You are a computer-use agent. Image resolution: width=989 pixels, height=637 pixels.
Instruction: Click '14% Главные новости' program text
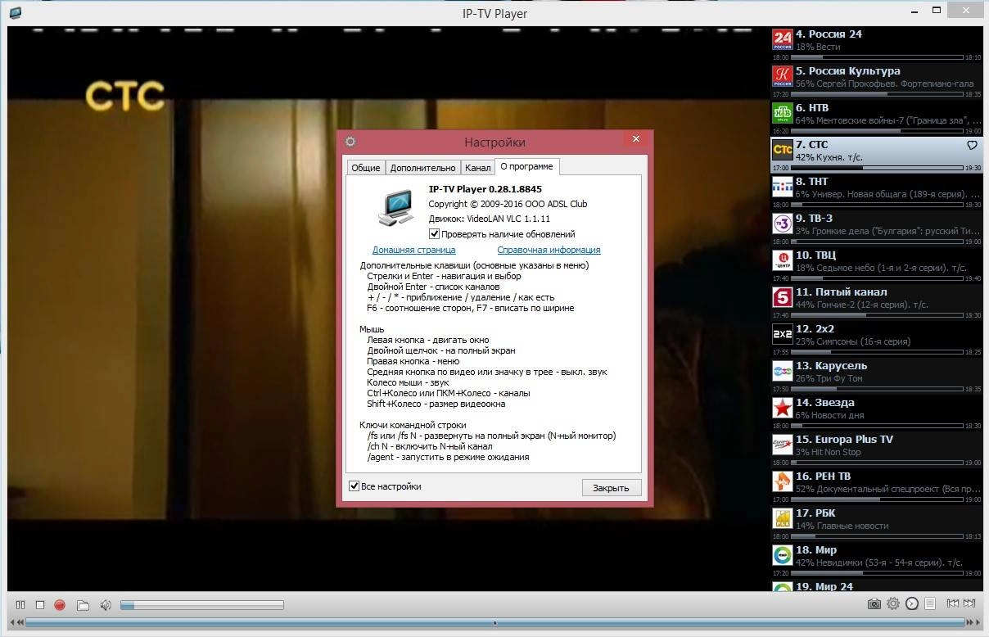(842, 526)
